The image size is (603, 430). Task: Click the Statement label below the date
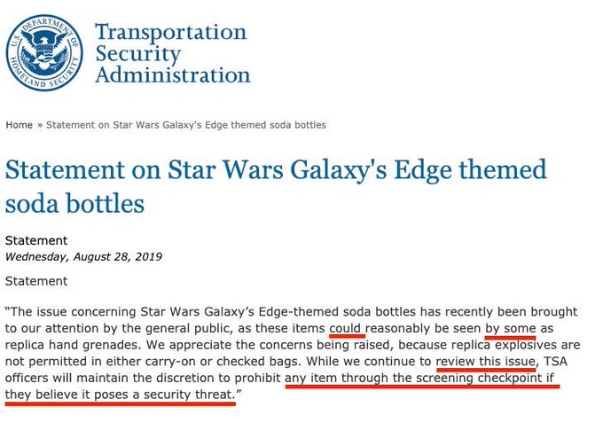tap(36, 281)
